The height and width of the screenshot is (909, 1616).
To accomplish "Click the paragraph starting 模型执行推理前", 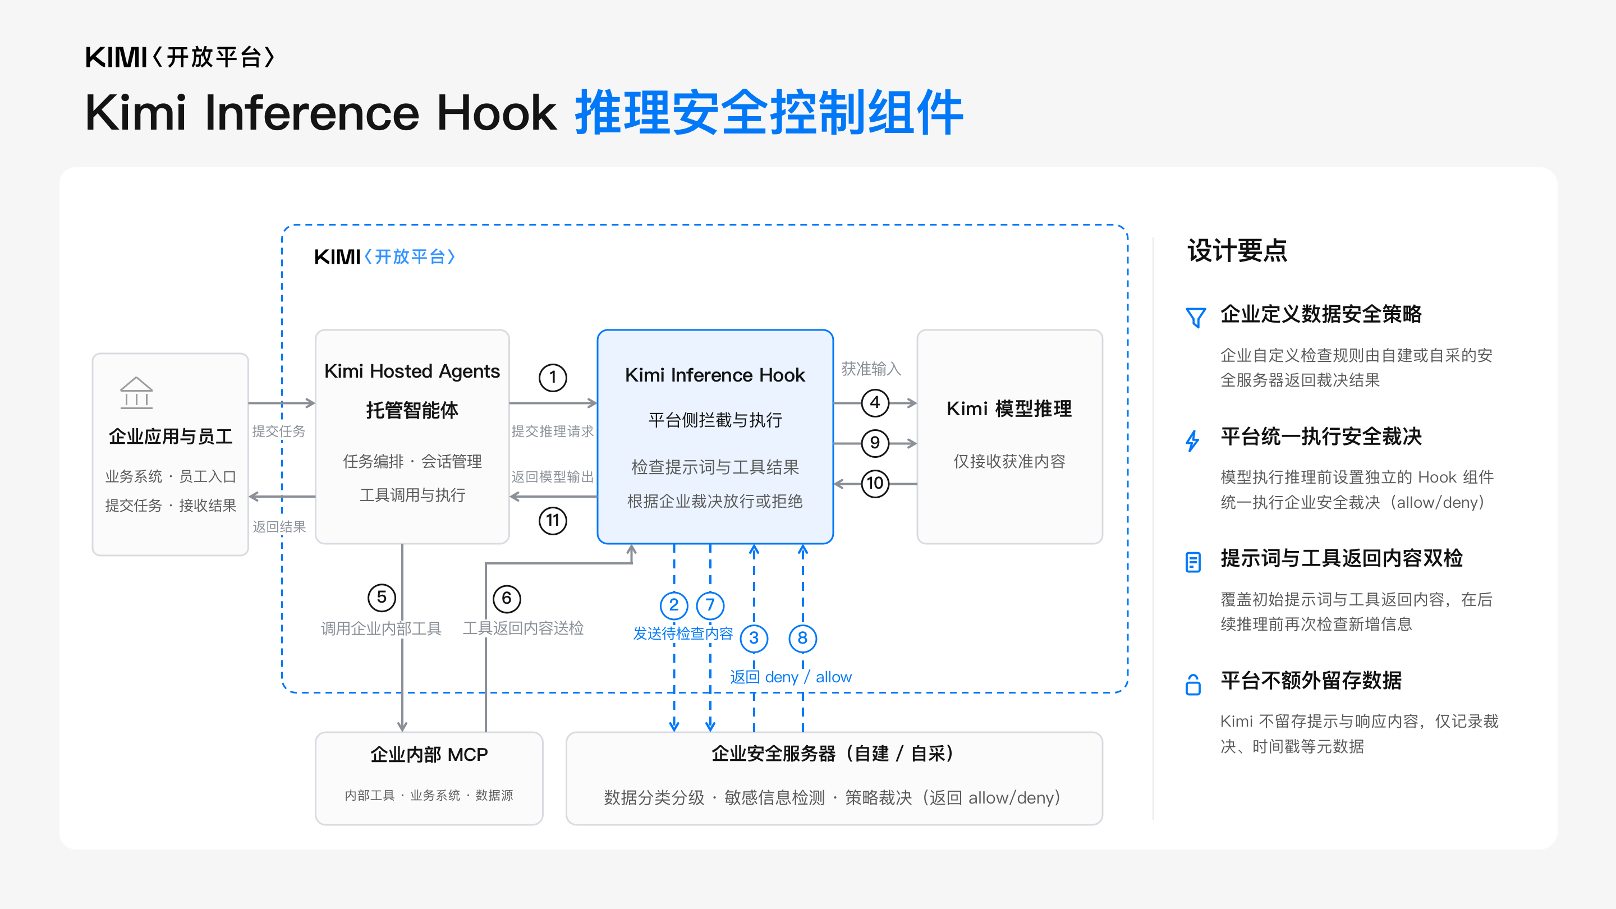I will [x=1357, y=489].
